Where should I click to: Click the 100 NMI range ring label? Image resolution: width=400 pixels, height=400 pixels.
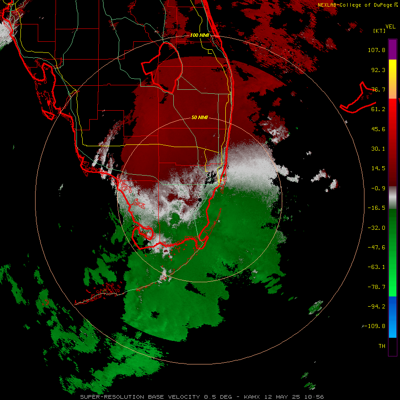point(200,35)
